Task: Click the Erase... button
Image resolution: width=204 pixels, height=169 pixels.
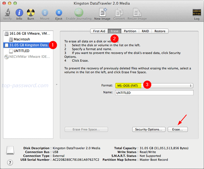Action: 177,129
